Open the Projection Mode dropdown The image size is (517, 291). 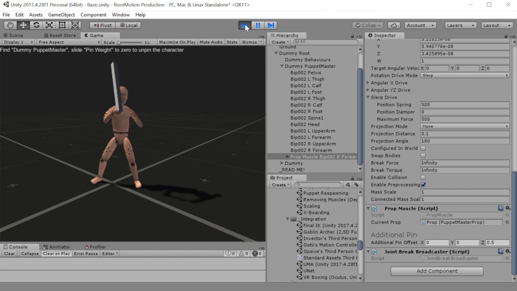click(464, 127)
